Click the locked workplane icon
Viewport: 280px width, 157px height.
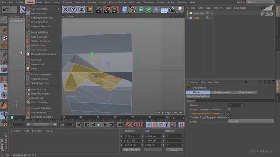[4, 115]
